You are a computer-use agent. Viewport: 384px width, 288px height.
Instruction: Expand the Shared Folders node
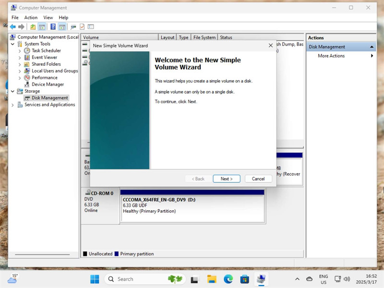point(20,64)
